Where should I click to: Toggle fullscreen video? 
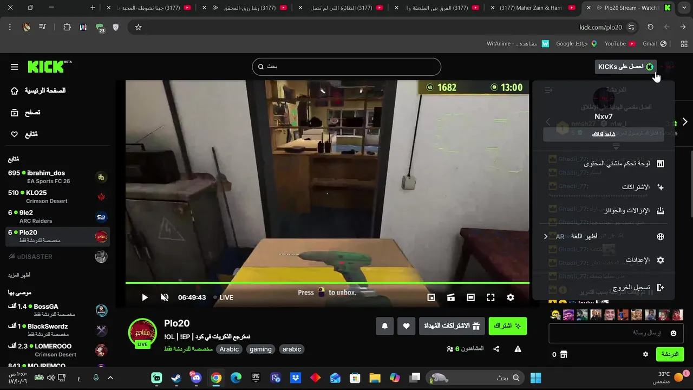pos(491,297)
